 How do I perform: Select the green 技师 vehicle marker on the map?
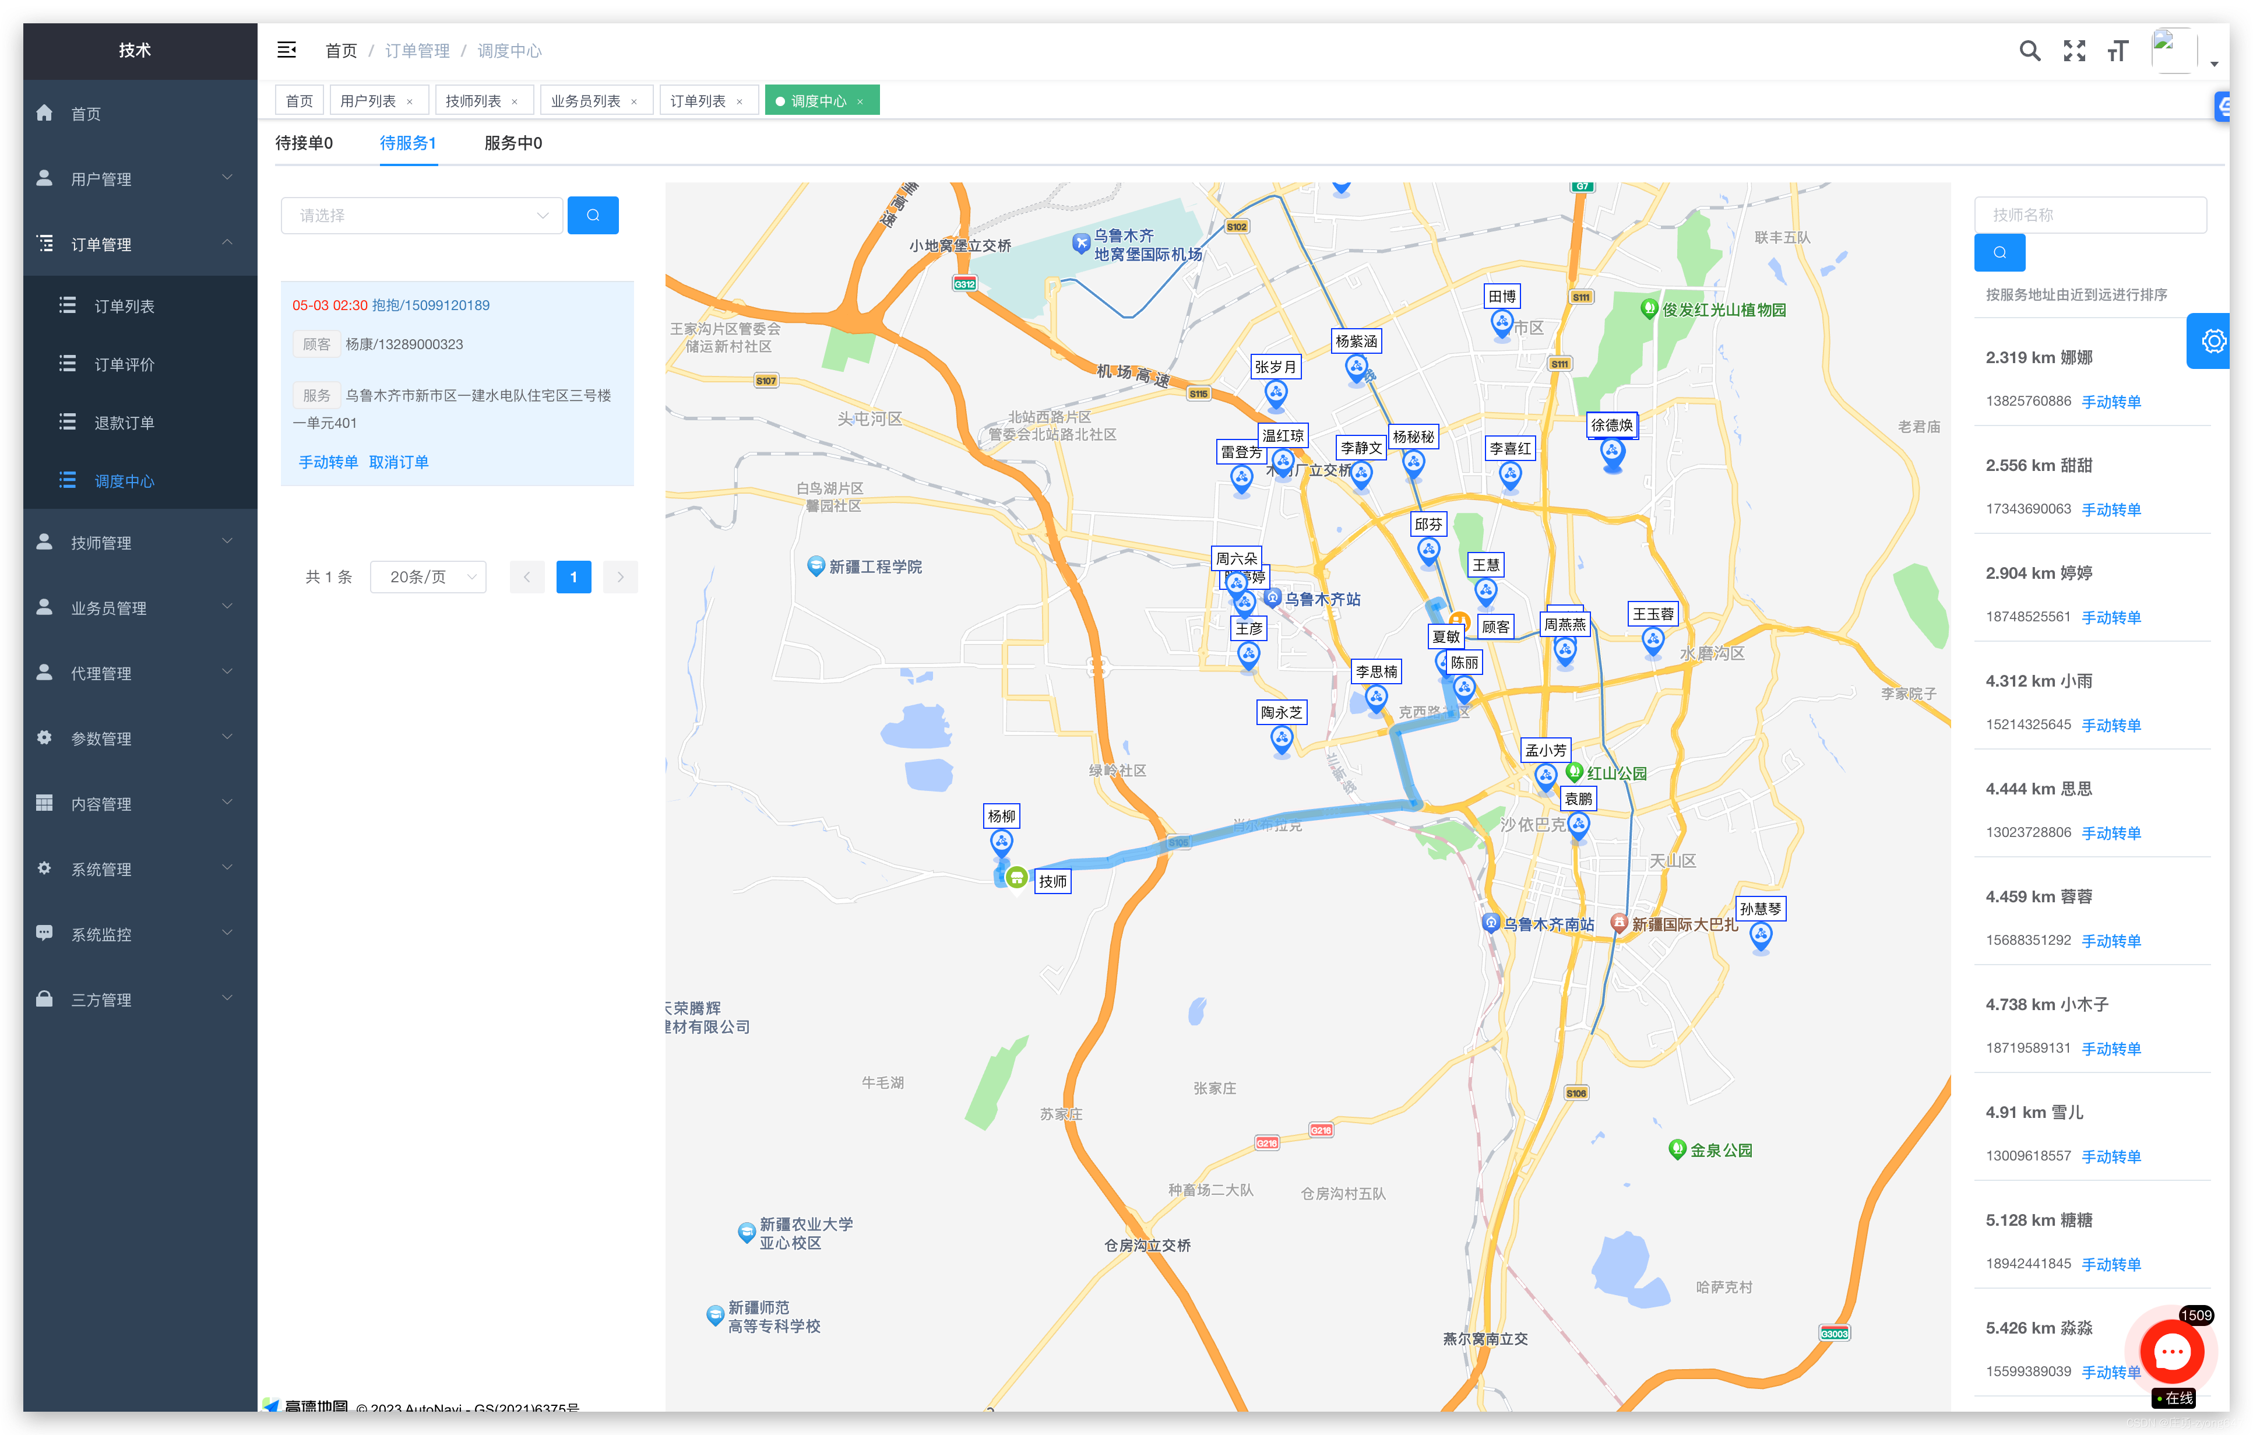point(1016,878)
